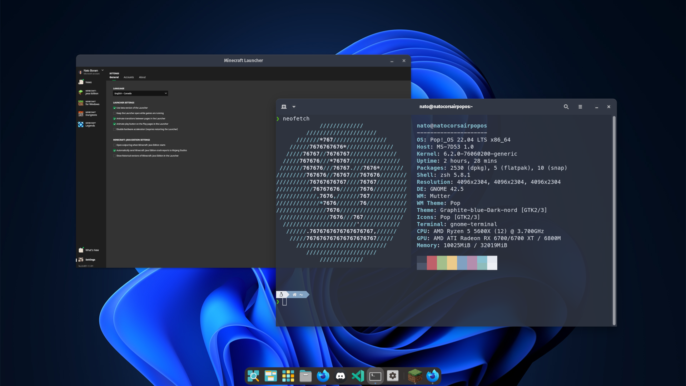Image resolution: width=686 pixels, height=386 pixels.
Task: Switch to the About settings tab
Action: [142, 77]
